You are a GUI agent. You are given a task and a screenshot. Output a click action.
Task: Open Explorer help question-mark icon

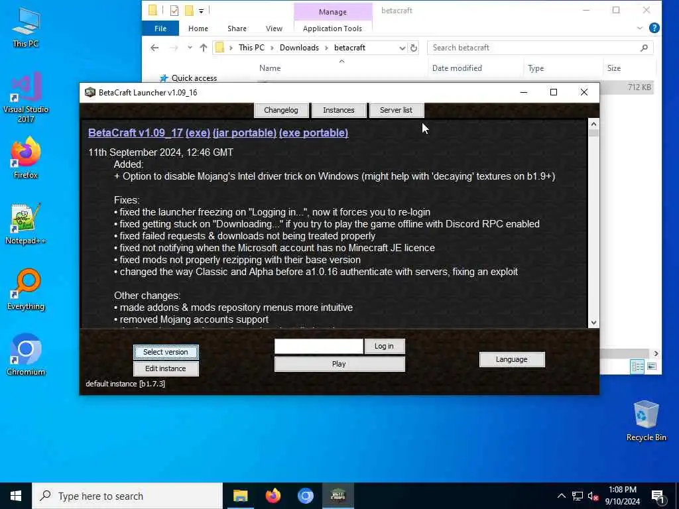click(654, 28)
